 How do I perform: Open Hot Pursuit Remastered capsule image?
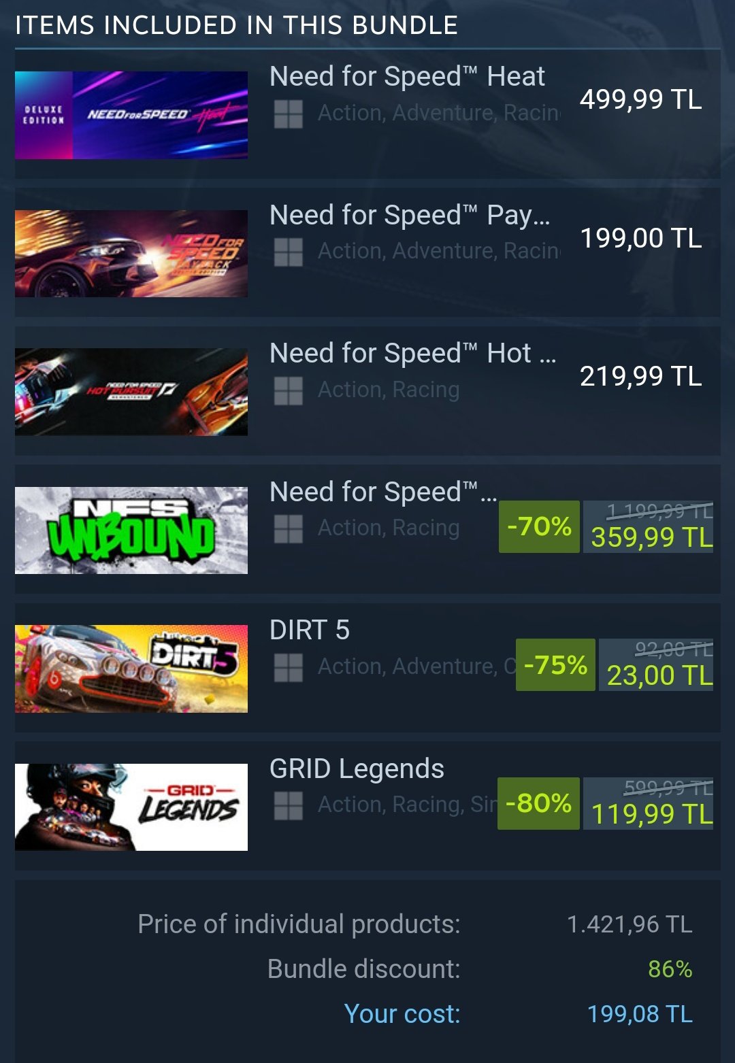click(x=131, y=392)
